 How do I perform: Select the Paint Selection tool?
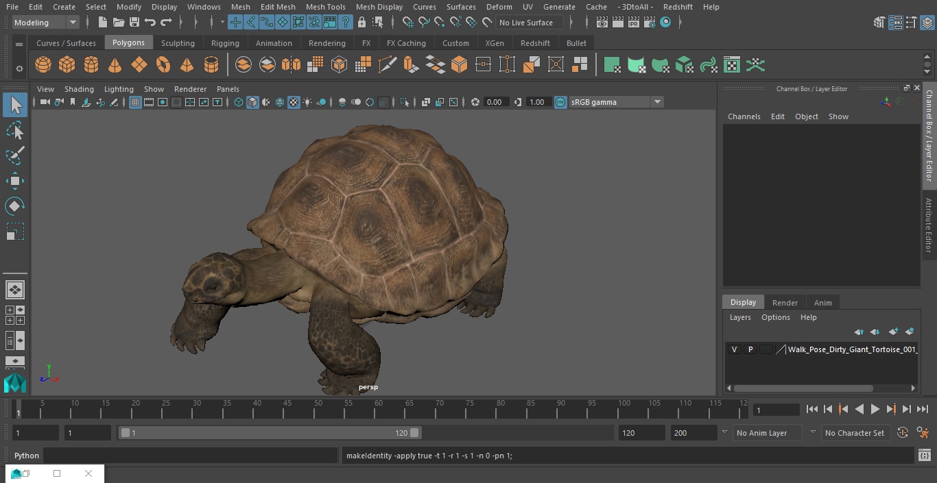pyautogui.click(x=15, y=156)
